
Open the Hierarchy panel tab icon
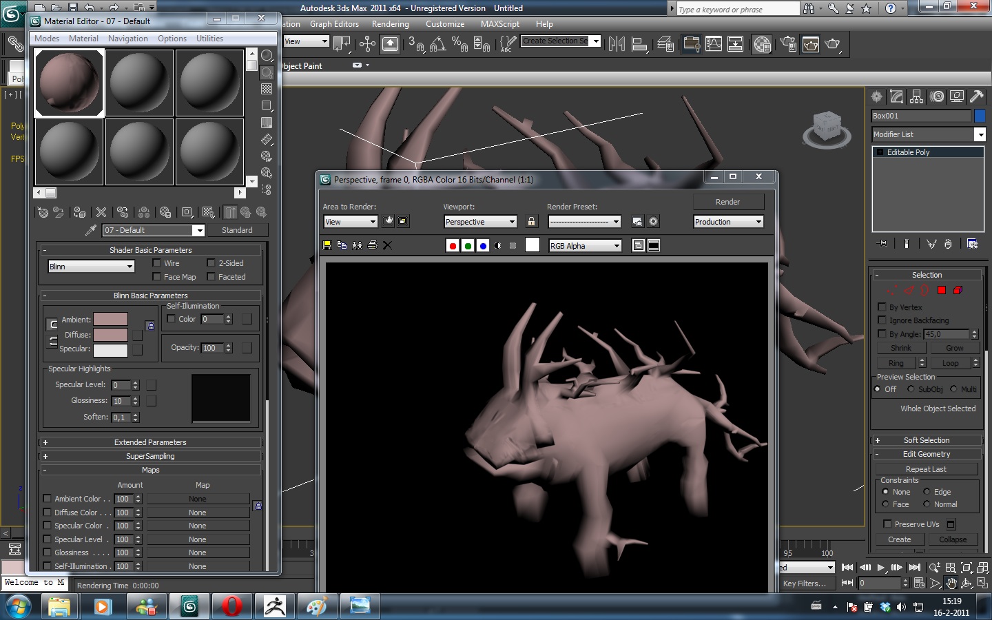click(916, 96)
